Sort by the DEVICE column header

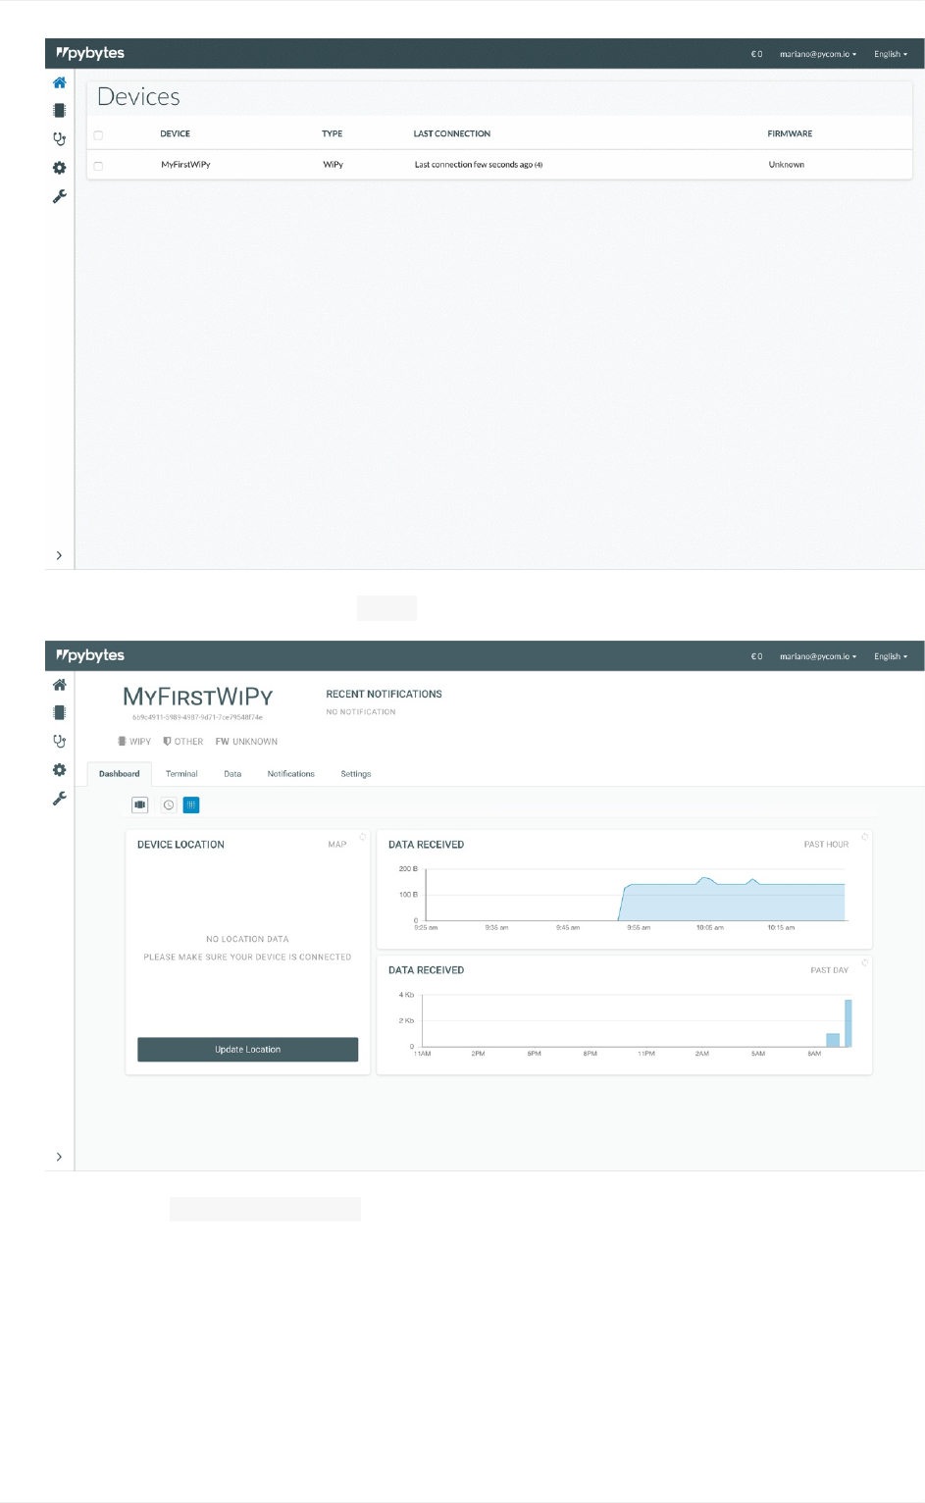(176, 133)
